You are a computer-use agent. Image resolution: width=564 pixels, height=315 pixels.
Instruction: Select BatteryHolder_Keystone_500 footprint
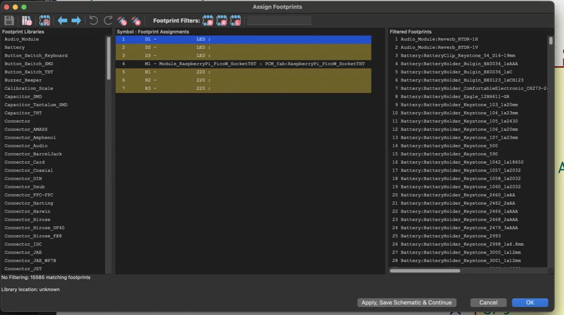click(449, 146)
